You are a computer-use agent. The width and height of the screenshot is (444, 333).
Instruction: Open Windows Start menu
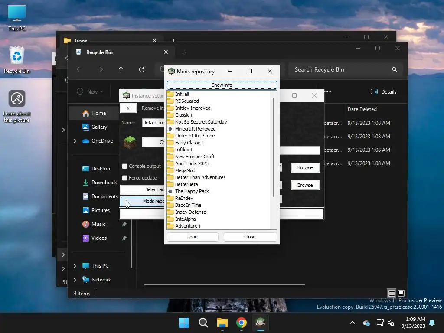(x=184, y=323)
